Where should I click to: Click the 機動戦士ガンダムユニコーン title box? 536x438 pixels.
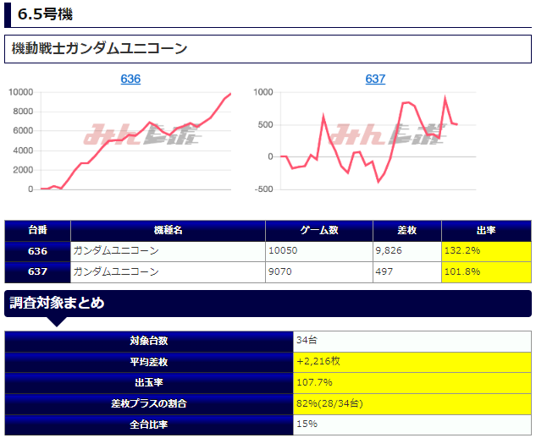click(x=268, y=49)
